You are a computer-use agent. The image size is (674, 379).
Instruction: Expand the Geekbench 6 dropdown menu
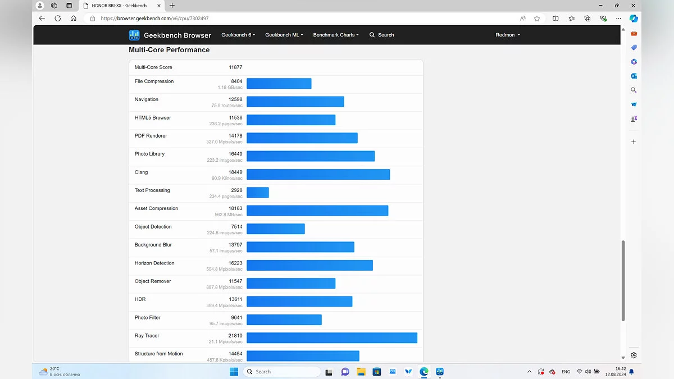238,35
